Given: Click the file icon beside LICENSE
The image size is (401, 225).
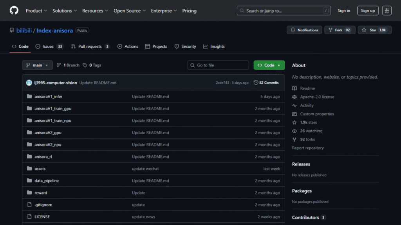Looking at the screenshot, I should point(29,216).
